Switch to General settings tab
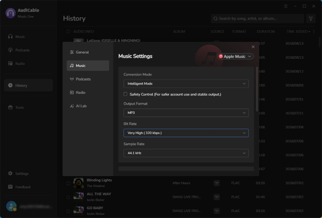This screenshot has width=322, height=218. (x=88, y=52)
